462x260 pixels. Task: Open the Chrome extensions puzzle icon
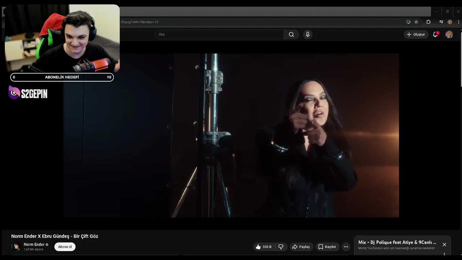[x=428, y=22]
